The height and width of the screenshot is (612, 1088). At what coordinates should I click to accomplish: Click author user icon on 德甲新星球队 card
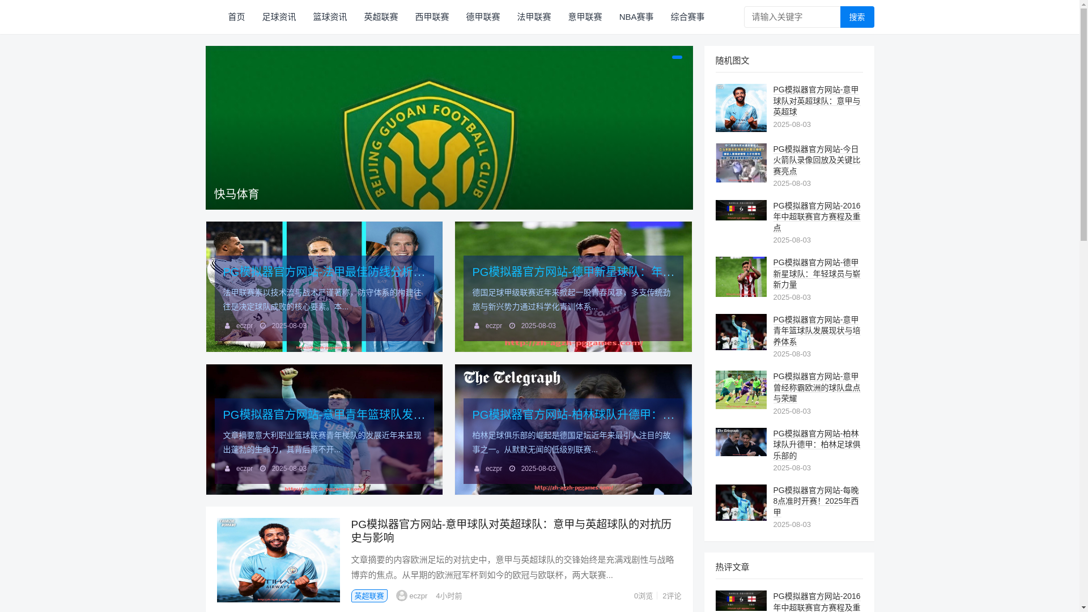tap(477, 326)
